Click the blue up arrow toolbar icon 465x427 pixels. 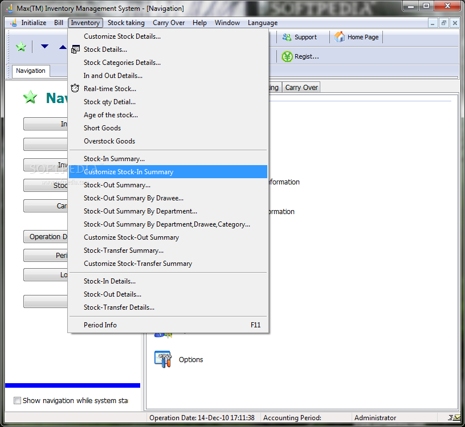(x=63, y=47)
